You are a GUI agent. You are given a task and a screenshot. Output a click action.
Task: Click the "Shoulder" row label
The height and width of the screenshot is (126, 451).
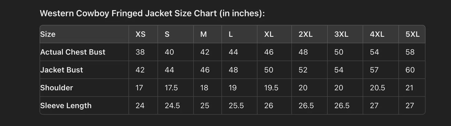pos(56,88)
